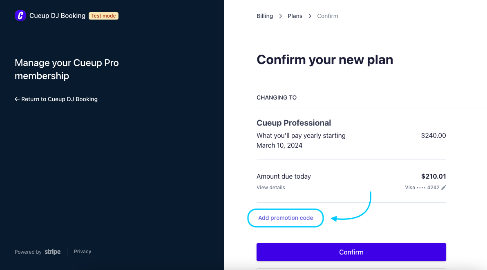Image resolution: width=487 pixels, height=270 pixels.
Task: Click the partially visible button below Confirm
Action: 351,269
